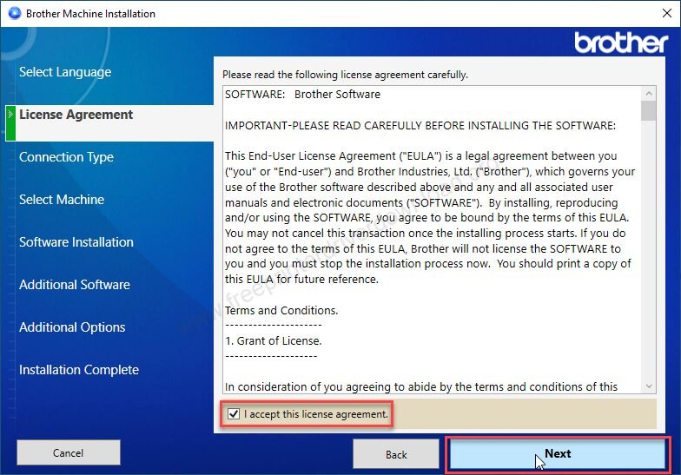Click the license text scroll up arrow
The image size is (681, 475).
click(649, 94)
